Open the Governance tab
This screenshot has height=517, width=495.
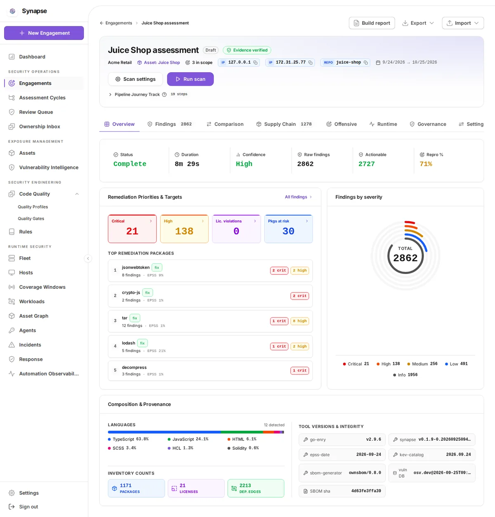coord(428,124)
